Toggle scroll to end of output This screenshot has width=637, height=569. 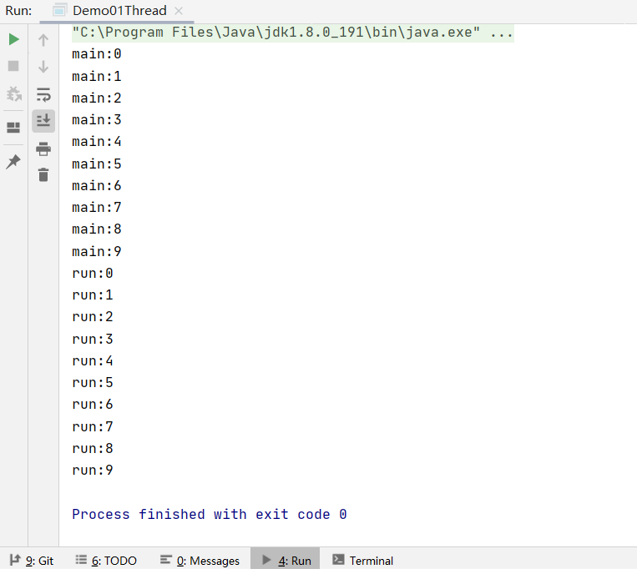coord(43,120)
